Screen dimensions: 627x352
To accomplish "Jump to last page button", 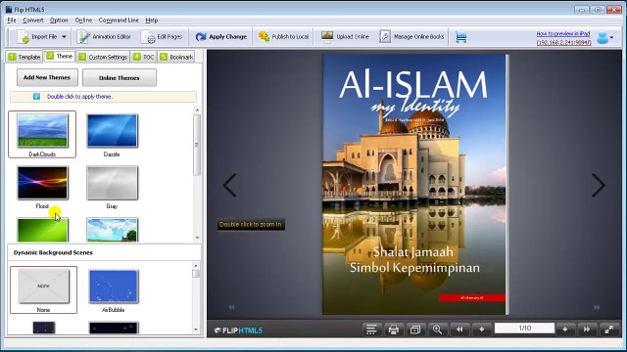I will (x=587, y=330).
